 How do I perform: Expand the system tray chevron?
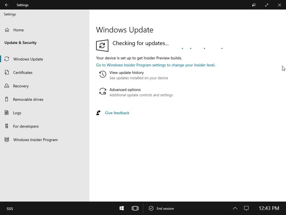[x=235, y=208]
